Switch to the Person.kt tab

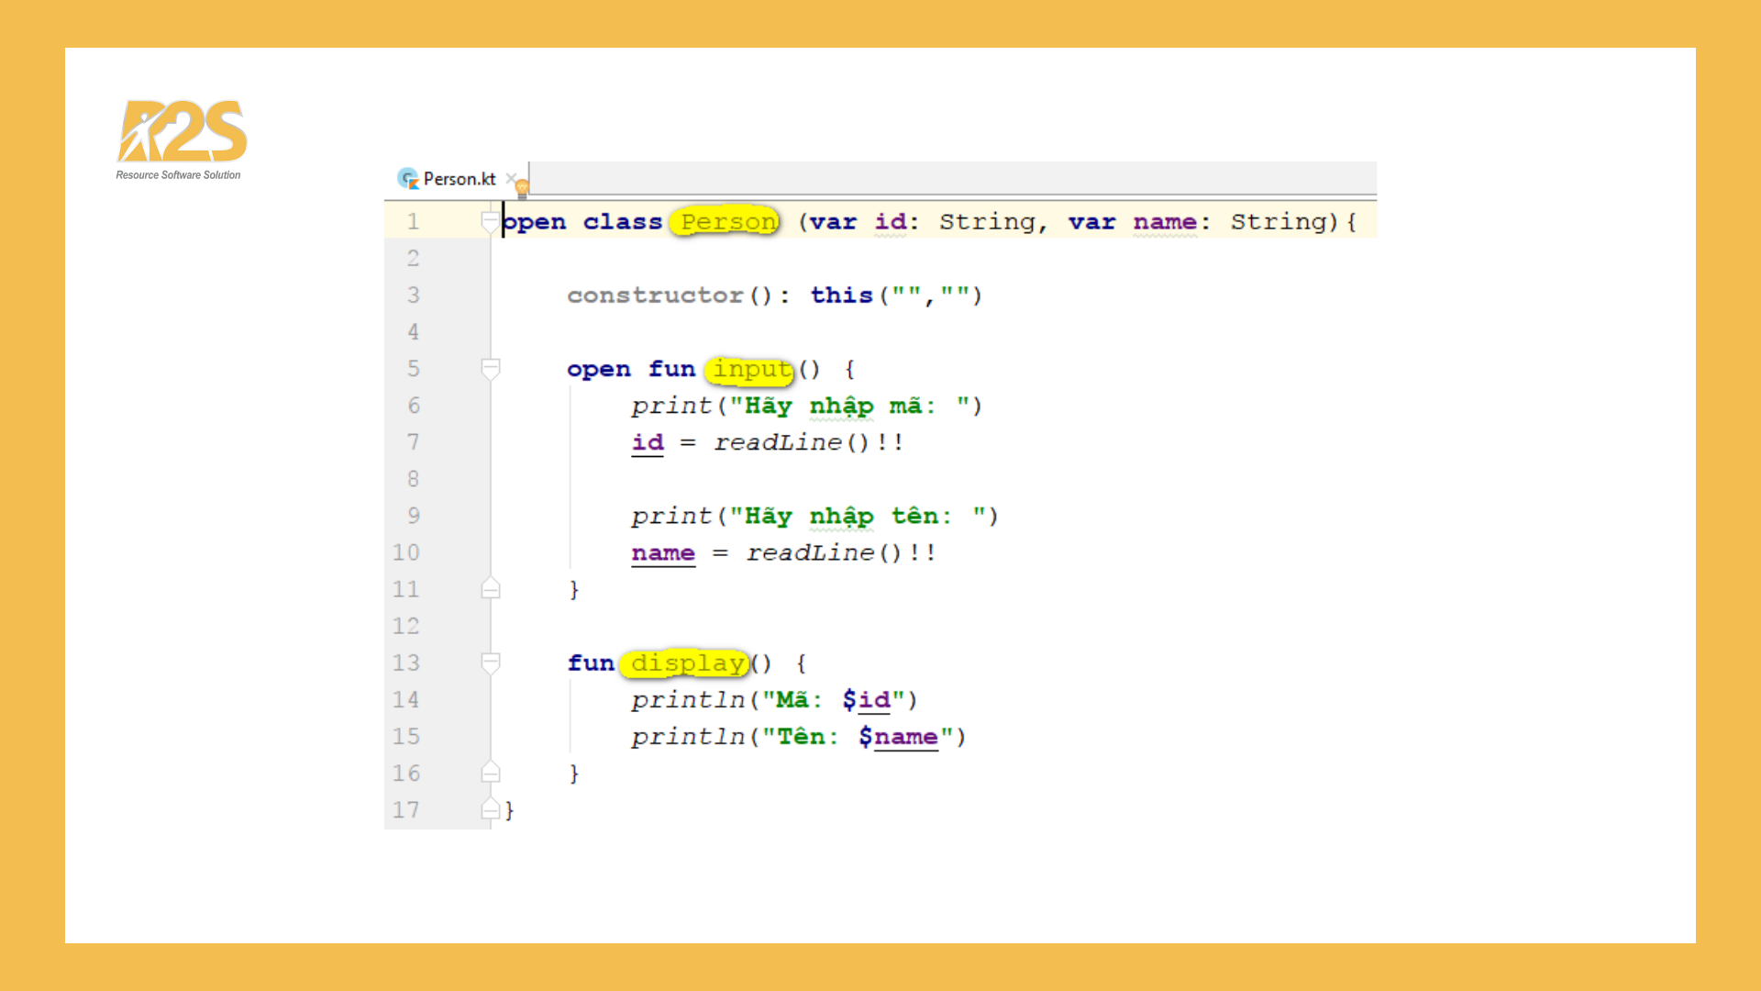(459, 179)
